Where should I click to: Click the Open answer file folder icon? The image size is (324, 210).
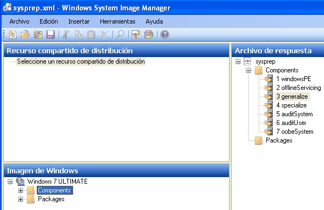(x=25, y=35)
